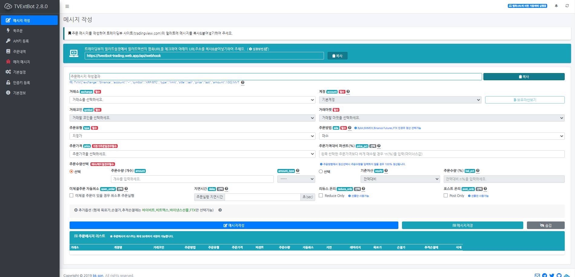575x277 pixels.
Task: Check 미체결 주문 취소후 주문실행 checkbox
Action: (x=71, y=196)
